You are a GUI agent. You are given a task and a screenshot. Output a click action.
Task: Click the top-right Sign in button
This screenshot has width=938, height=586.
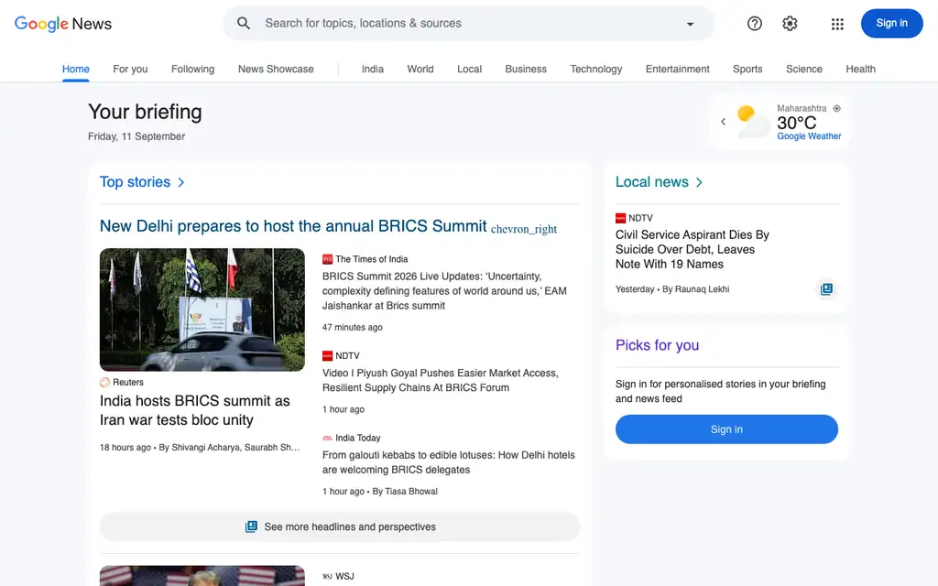[891, 23]
